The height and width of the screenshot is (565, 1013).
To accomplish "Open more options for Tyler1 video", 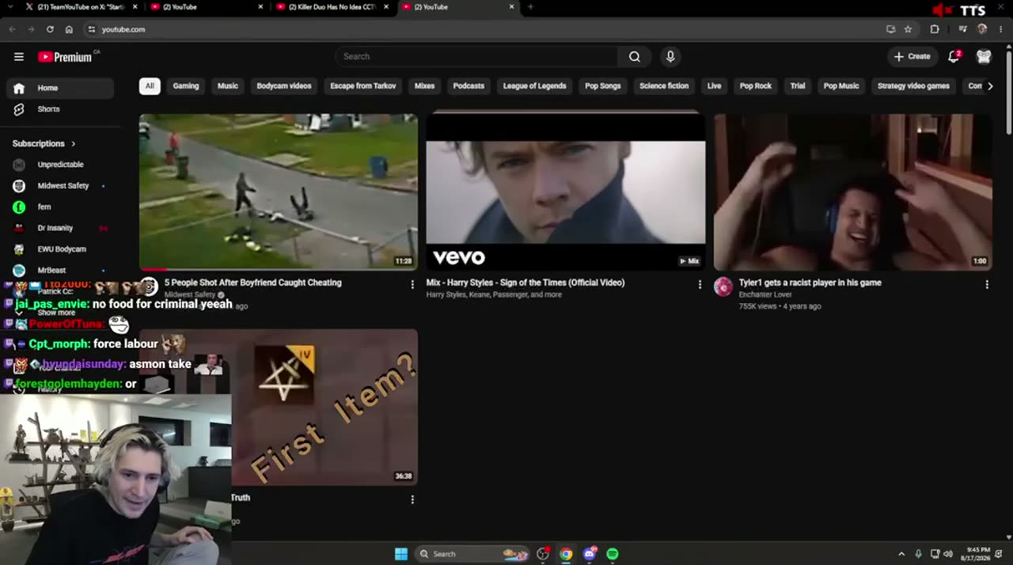I will (x=987, y=285).
